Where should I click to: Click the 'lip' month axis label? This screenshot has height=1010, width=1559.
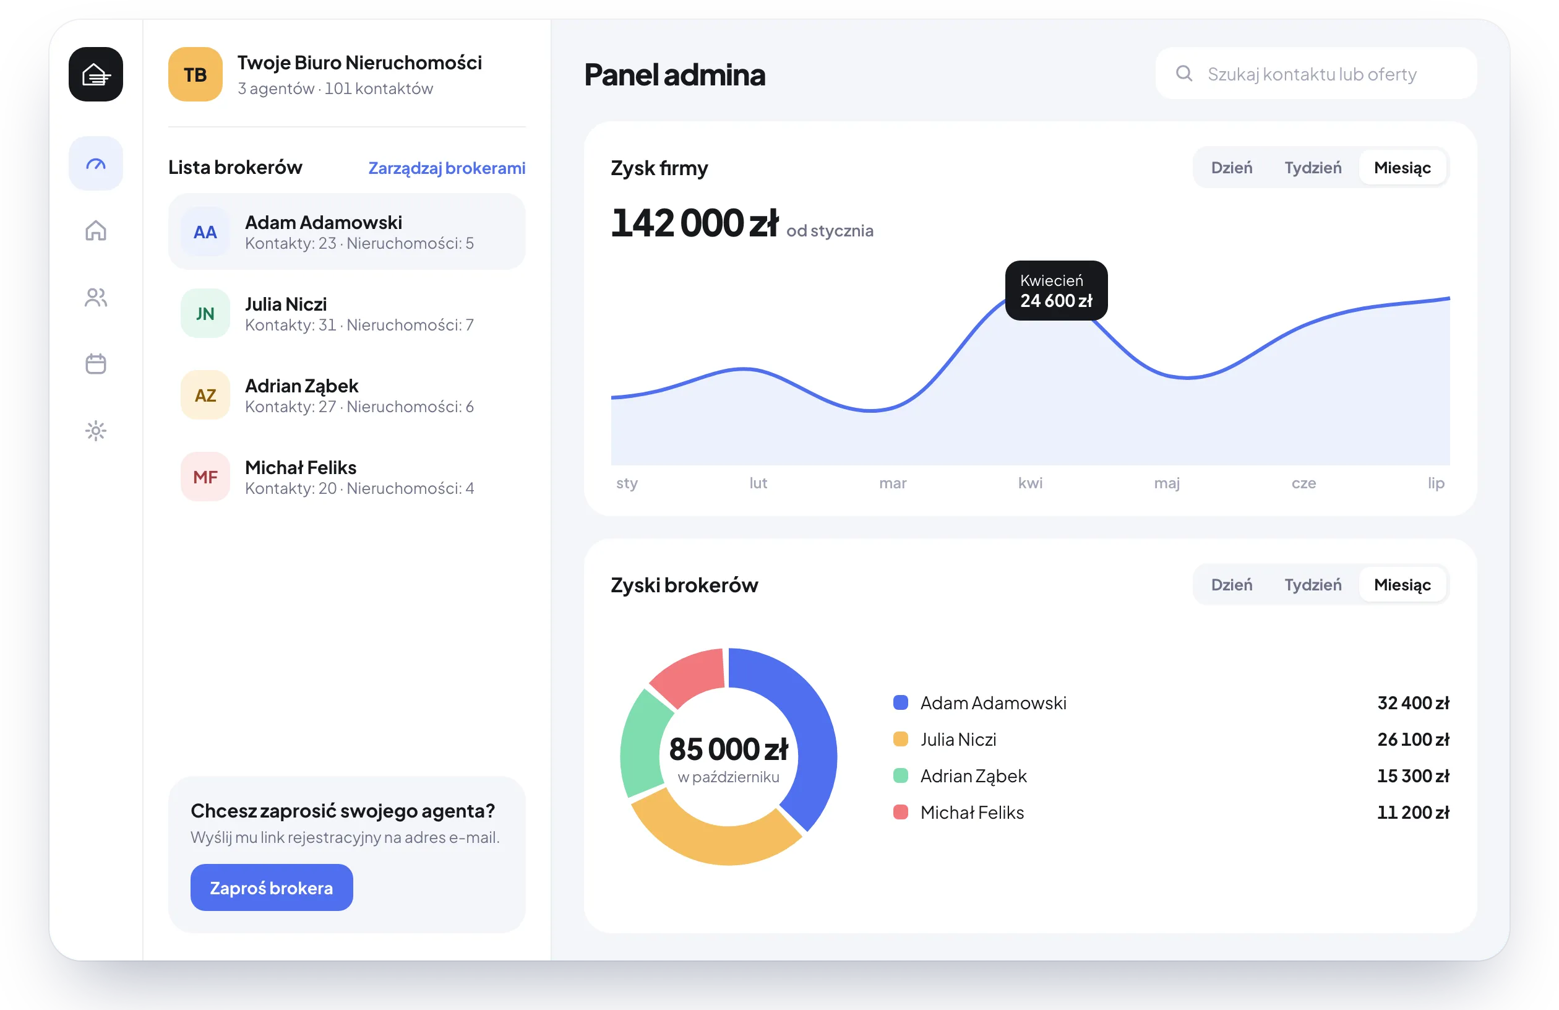tap(1436, 484)
